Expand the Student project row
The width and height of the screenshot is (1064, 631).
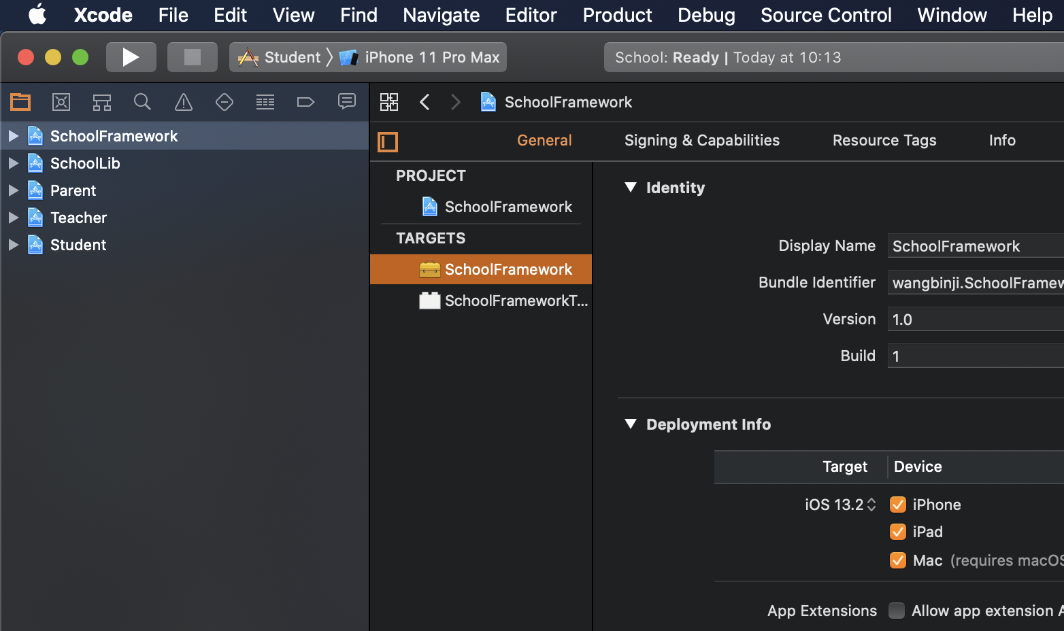coord(13,245)
